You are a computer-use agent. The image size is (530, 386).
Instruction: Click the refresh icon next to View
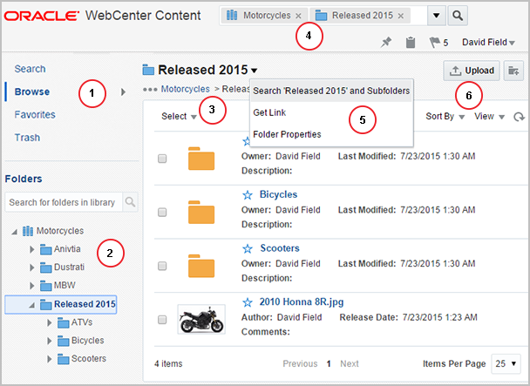click(519, 117)
